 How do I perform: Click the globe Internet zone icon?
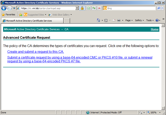(88, 113)
